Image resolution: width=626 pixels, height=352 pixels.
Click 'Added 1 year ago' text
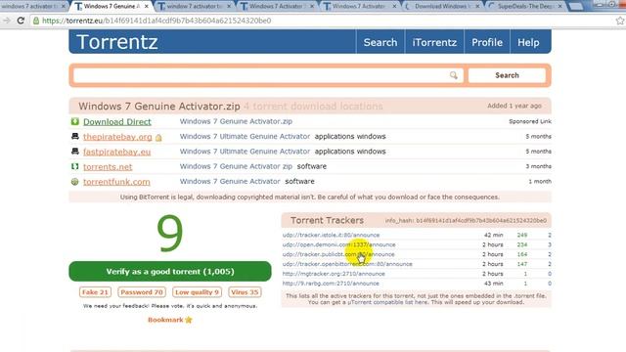[514, 106]
